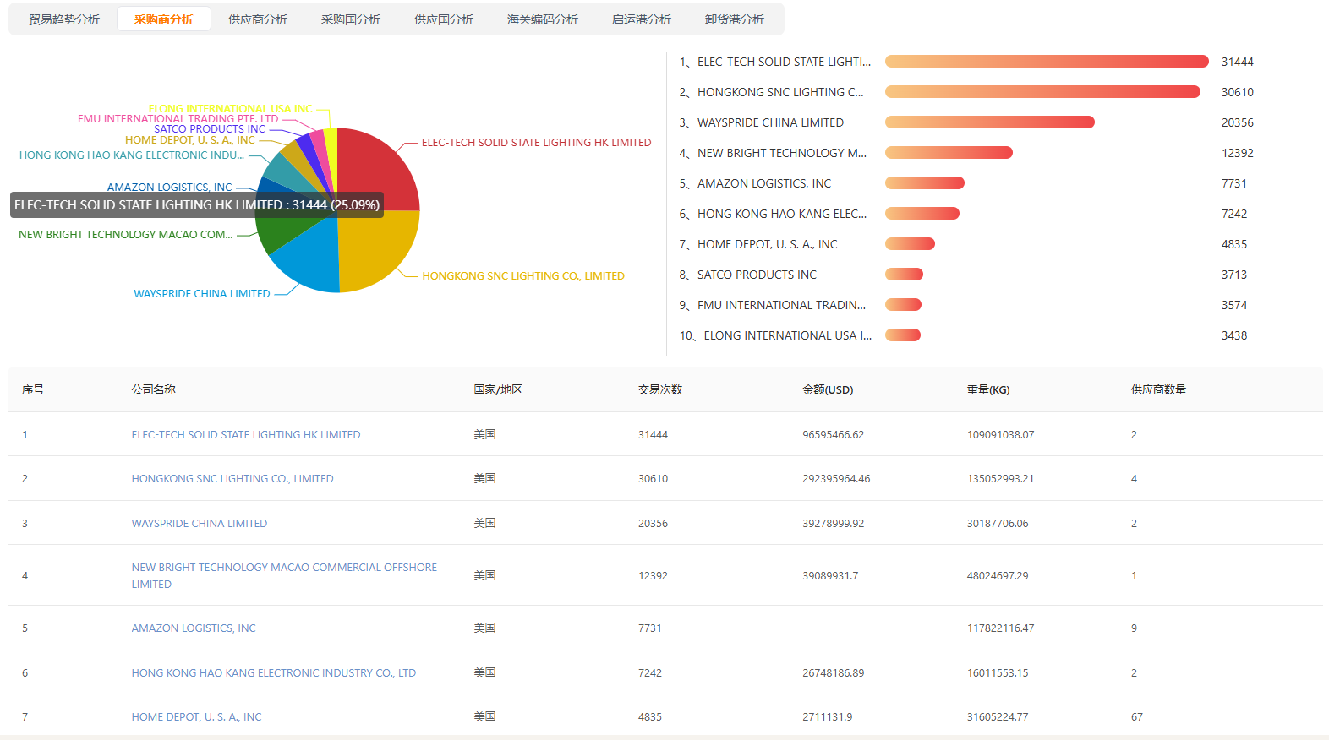Click the HOME DEPOT pie chart label
Screen dimensions: 1329x740
[x=190, y=140]
